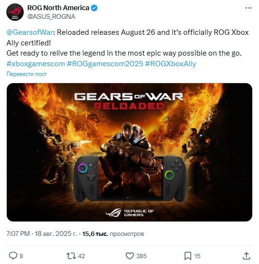Like the post with the heart icon
Viewport: 259px width, 264px height.
click(x=130, y=256)
